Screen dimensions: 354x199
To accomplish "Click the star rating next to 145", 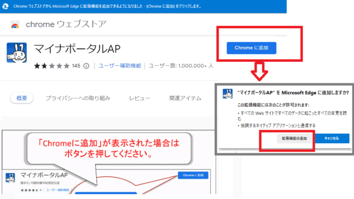I will (51, 66).
